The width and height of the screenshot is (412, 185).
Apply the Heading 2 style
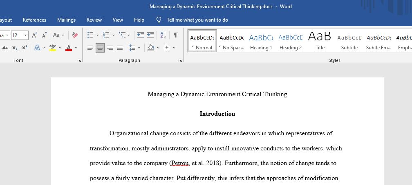[291, 41]
